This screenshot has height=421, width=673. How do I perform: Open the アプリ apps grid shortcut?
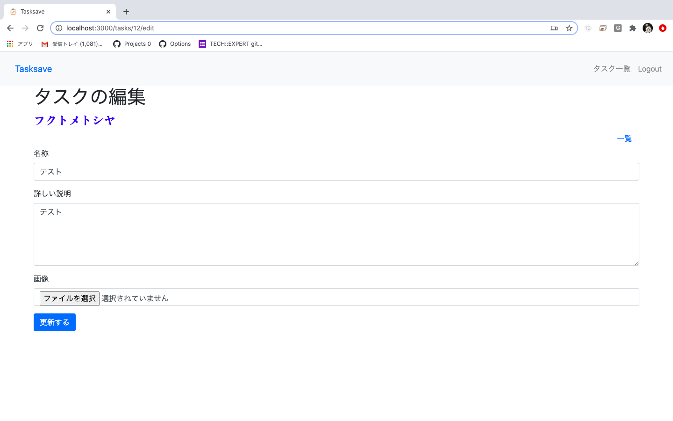pos(20,44)
